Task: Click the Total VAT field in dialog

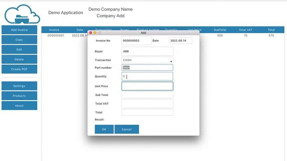Action: click(x=148, y=103)
